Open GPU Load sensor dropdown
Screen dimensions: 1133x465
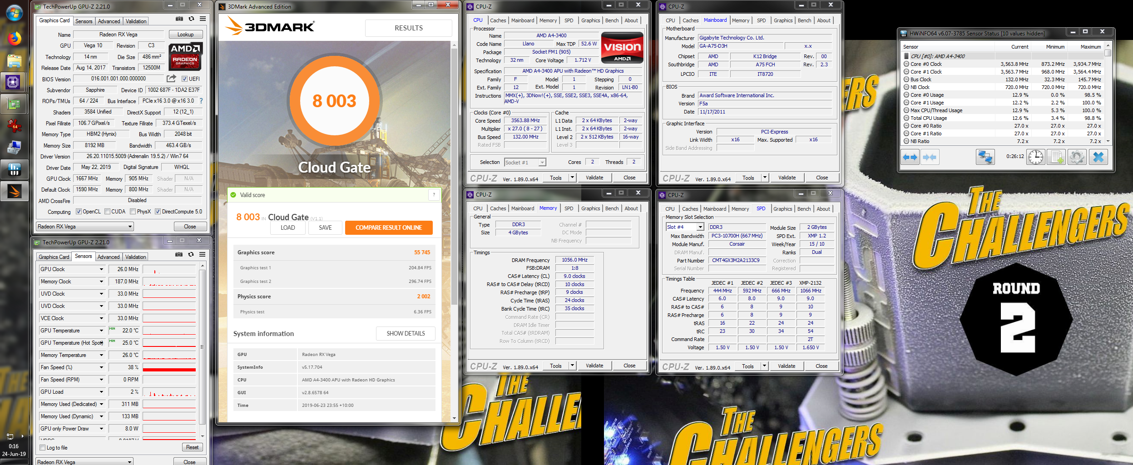tap(101, 392)
